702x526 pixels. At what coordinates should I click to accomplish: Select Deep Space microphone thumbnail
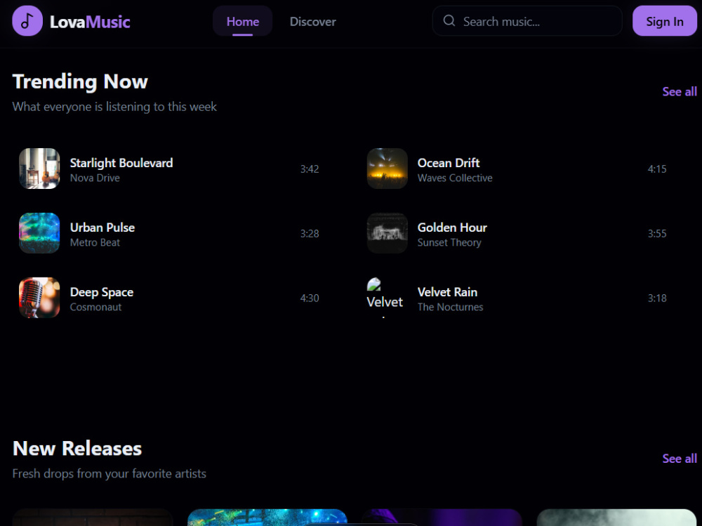point(39,298)
